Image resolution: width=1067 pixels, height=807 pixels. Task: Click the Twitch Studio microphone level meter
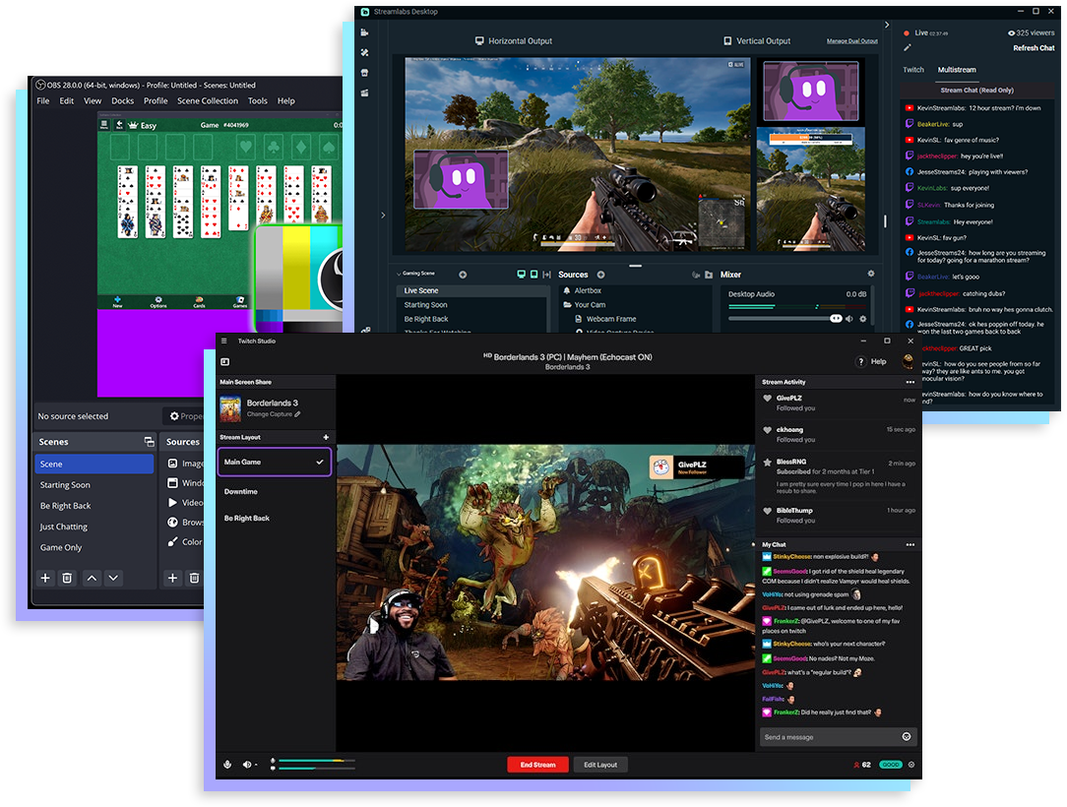(x=316, y=760)
